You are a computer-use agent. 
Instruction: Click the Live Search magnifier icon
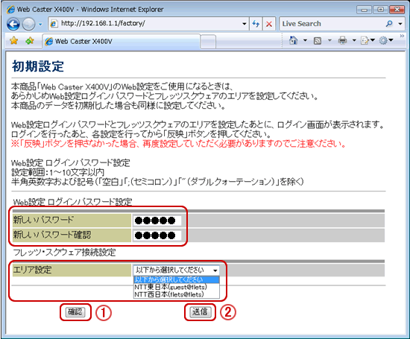[x=389, y=24]
